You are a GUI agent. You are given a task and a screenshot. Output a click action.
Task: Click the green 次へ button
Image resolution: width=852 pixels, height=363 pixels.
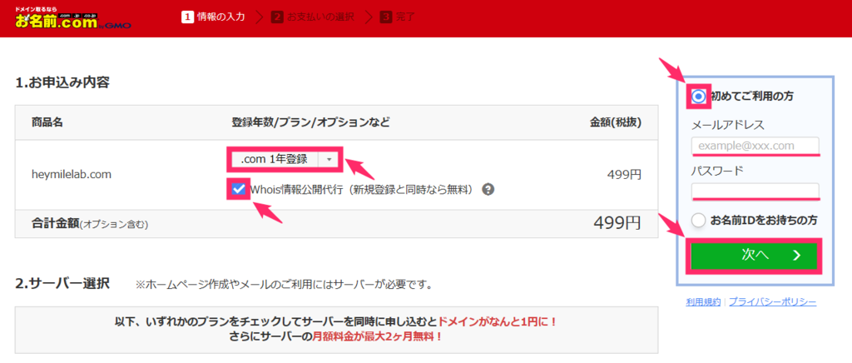coord(754,256)
